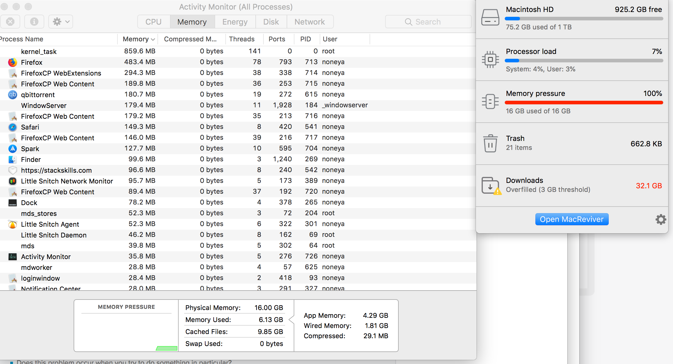Click the App Memory 4.29 GB value
673x364 pixels.
pyautogui.click(x=376, y=315)
